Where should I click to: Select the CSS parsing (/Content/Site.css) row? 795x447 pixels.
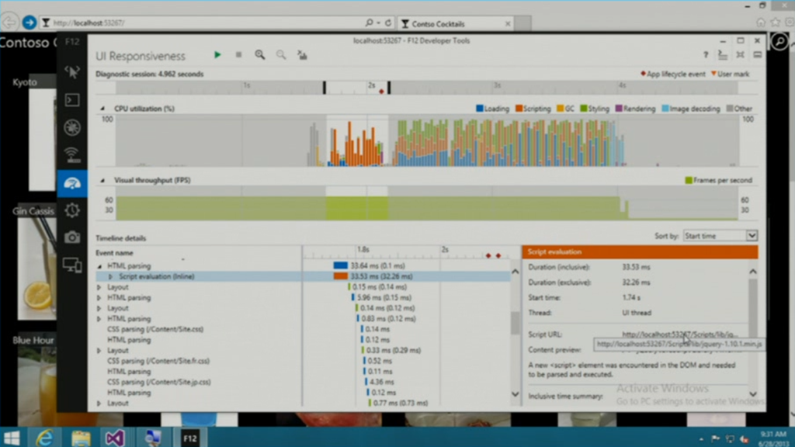[x=304, y=329]
